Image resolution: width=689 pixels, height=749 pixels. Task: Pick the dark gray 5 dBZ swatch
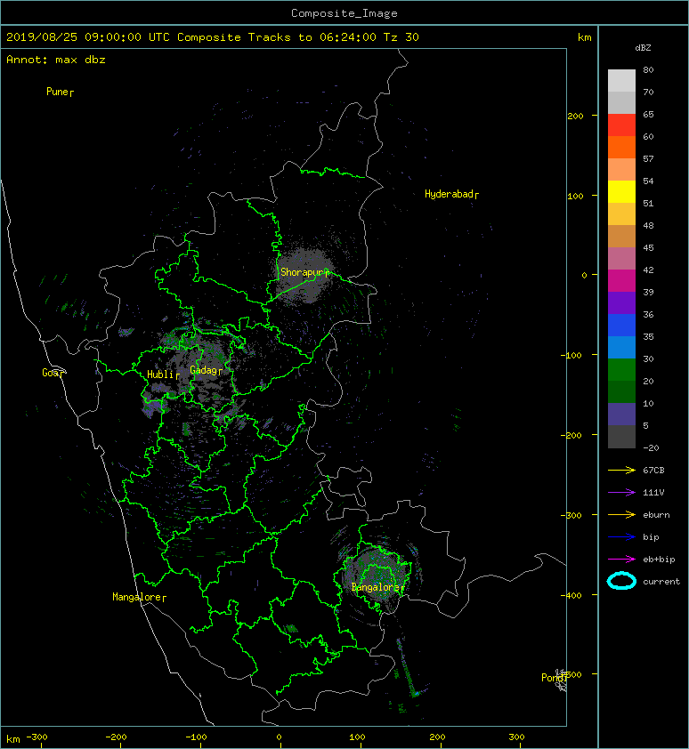[x=621, y=436]
